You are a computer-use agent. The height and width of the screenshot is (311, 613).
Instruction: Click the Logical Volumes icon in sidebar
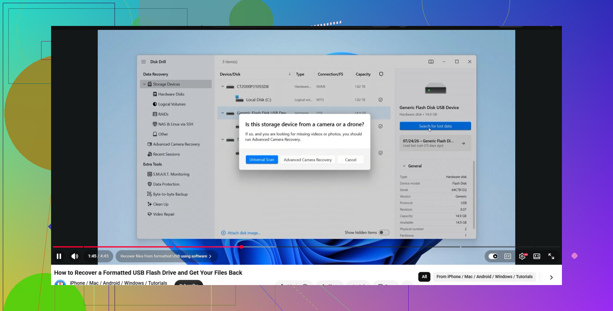click(155, 104)
